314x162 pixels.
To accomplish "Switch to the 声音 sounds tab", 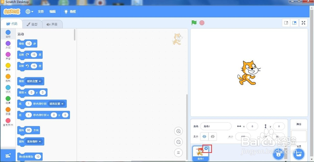I will coord(52,24).
